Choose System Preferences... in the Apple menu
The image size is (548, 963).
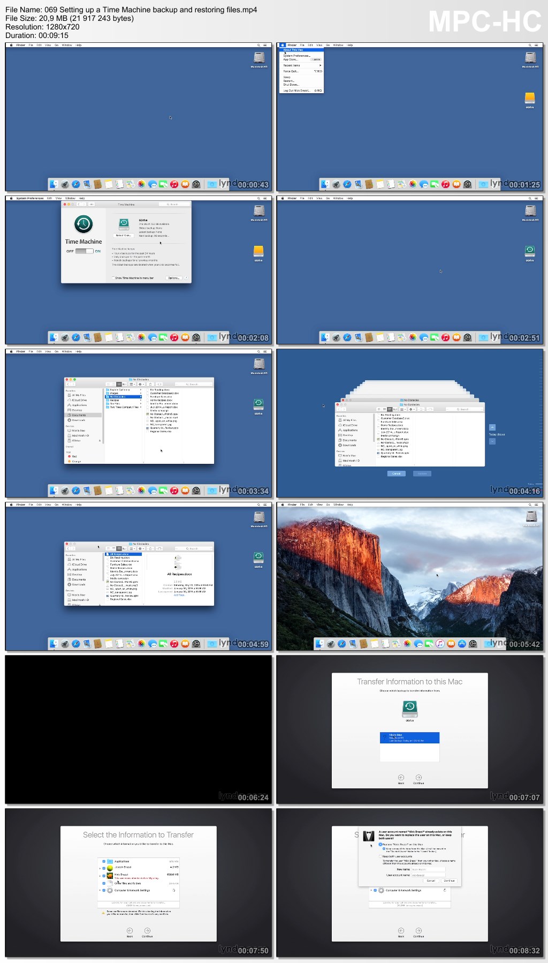pos(302,56)
